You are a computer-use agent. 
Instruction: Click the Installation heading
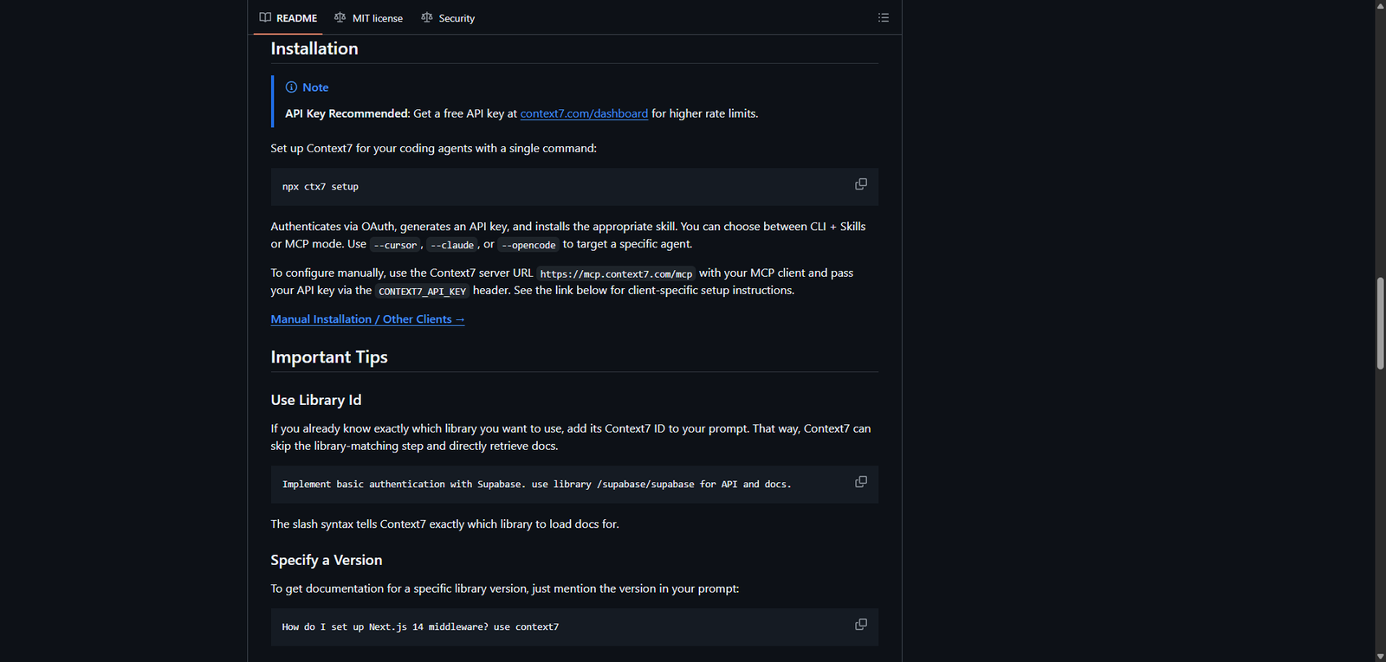pos(314,49)
